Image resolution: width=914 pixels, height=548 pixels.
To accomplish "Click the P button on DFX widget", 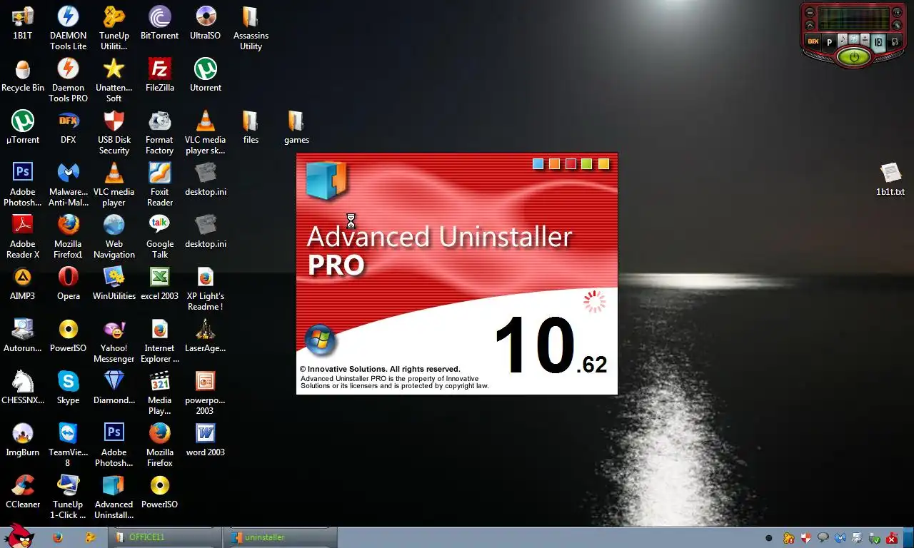I will pos(829,41).
